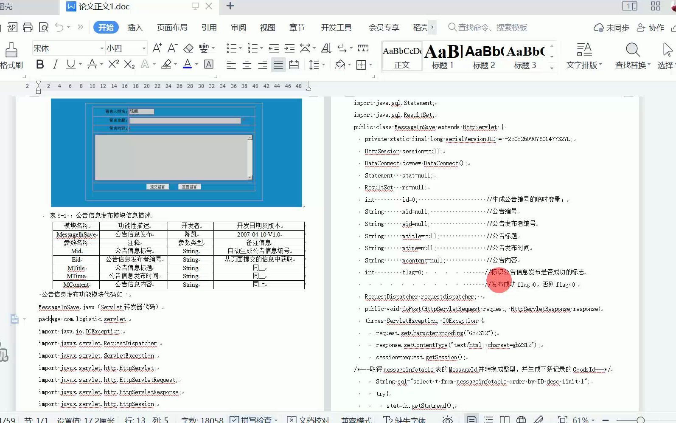The image size is (676, 423).
Task: Expand the bullet list options arrow
Action: click(x=240, y=48)
